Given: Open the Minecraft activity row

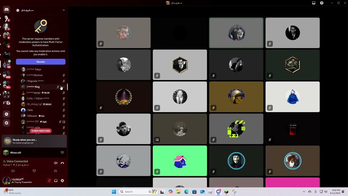Looking at the screenshot, I should pos(34,153).
